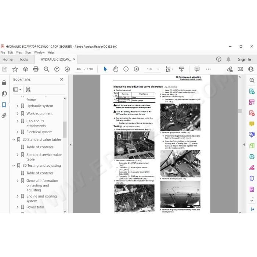This screenshot has height=257, width=257.
Task: Open the Window menu
Action: (x=39, y=53)
